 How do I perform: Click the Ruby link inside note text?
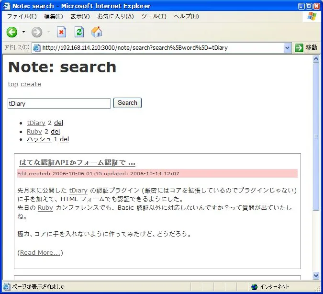click(x=45, y=208)
